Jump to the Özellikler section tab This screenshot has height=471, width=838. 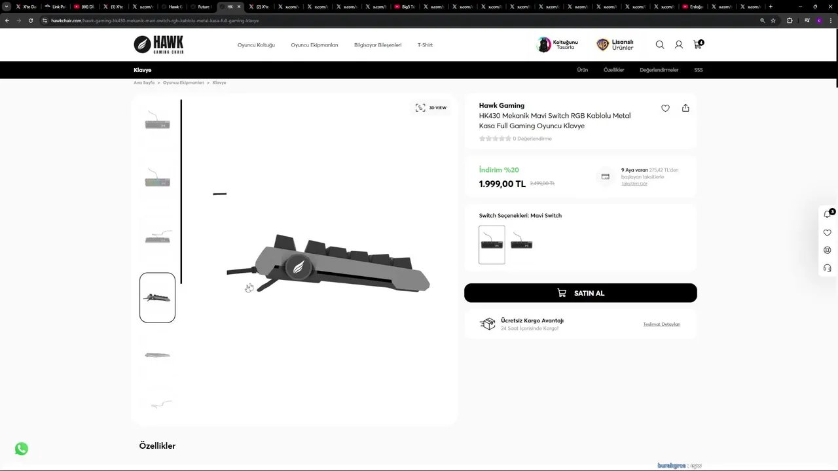(x=613, y=70)
